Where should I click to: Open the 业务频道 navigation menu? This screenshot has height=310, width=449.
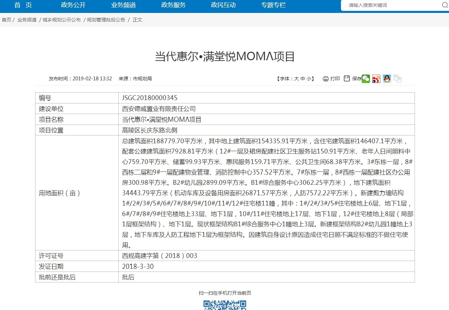click(x=123, y=5)
